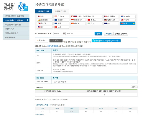Click the 2018 year column header
Viewport: 143px width, 116px height.
[130, 108]
